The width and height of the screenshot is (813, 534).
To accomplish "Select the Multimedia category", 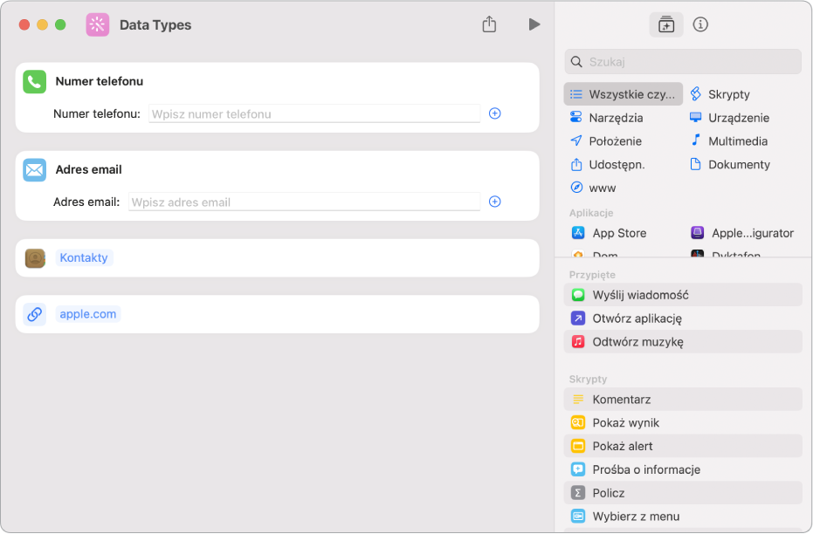I will pos(737,140).
